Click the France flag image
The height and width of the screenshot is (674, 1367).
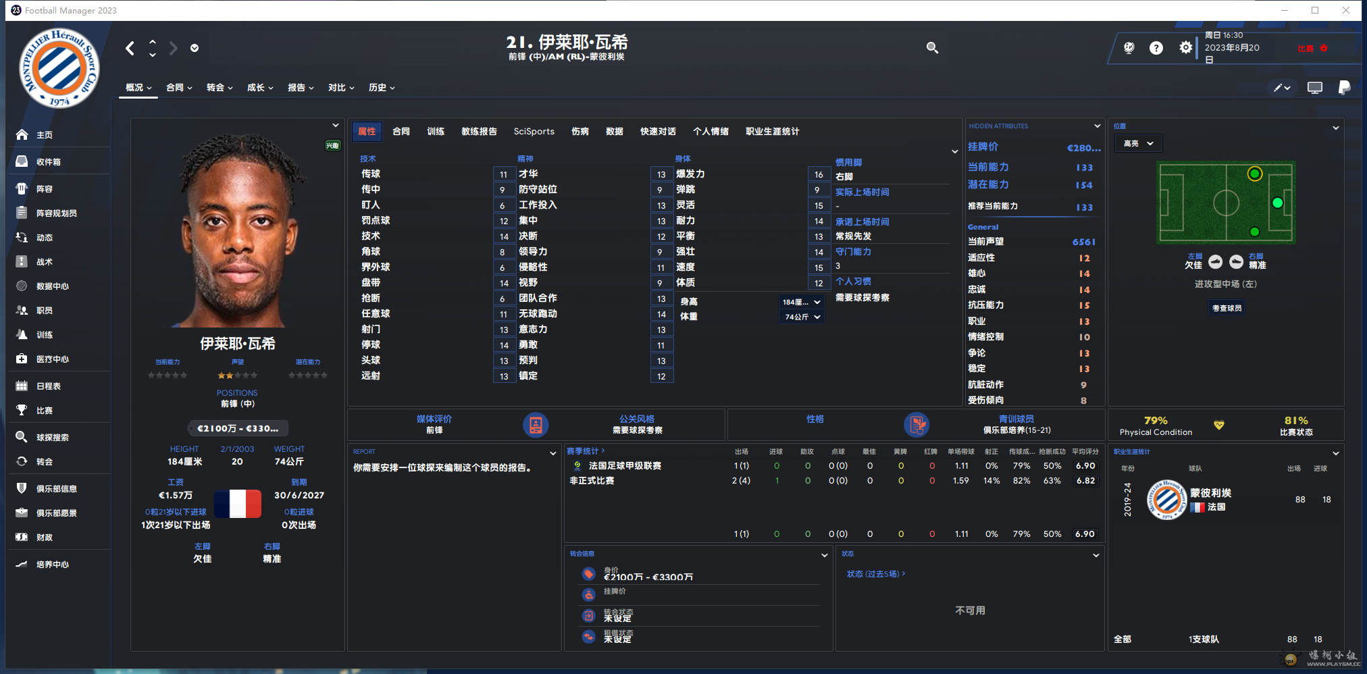(237, 504)
